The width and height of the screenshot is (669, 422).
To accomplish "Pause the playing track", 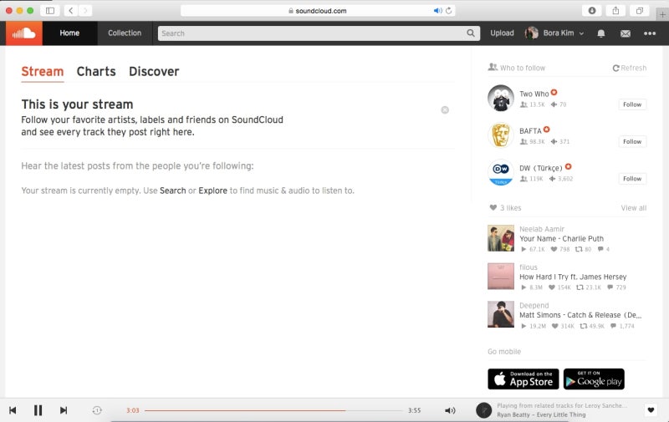I will point(38,410).
